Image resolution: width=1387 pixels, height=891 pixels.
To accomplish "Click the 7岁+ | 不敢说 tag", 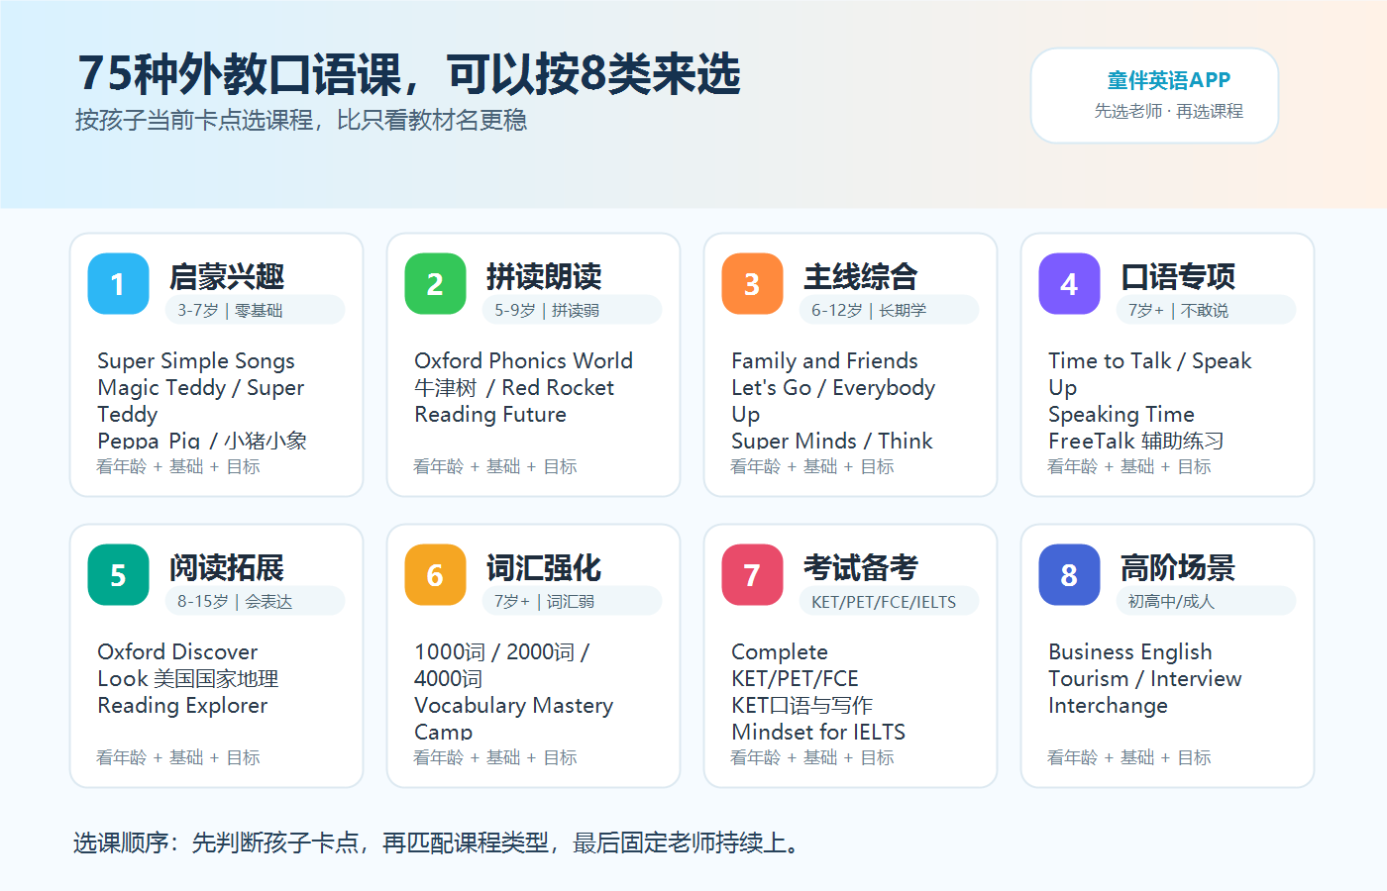I will 1206,310.
